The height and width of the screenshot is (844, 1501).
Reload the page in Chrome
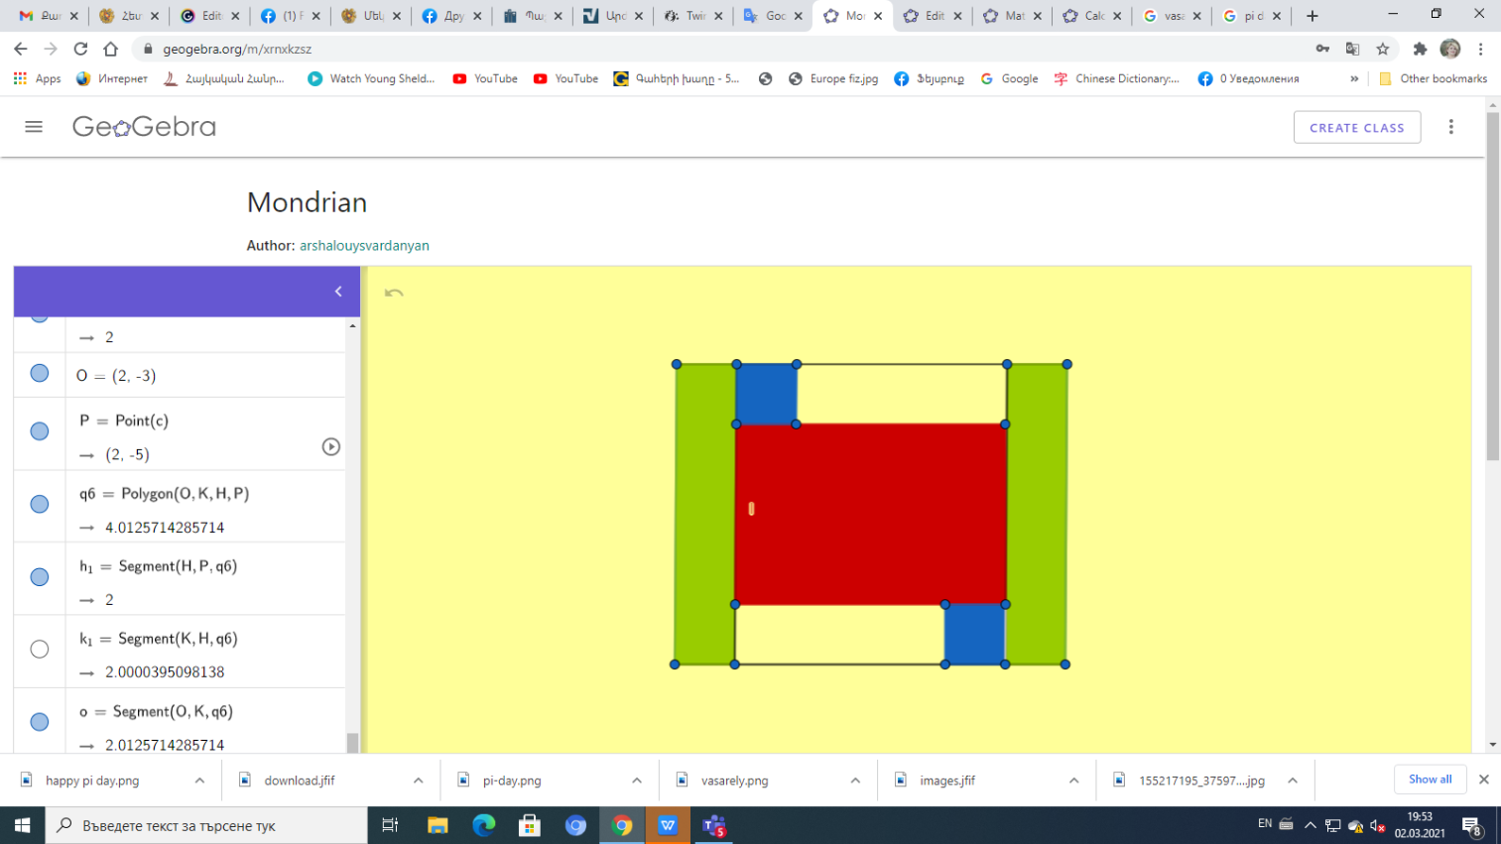(80, 49)
